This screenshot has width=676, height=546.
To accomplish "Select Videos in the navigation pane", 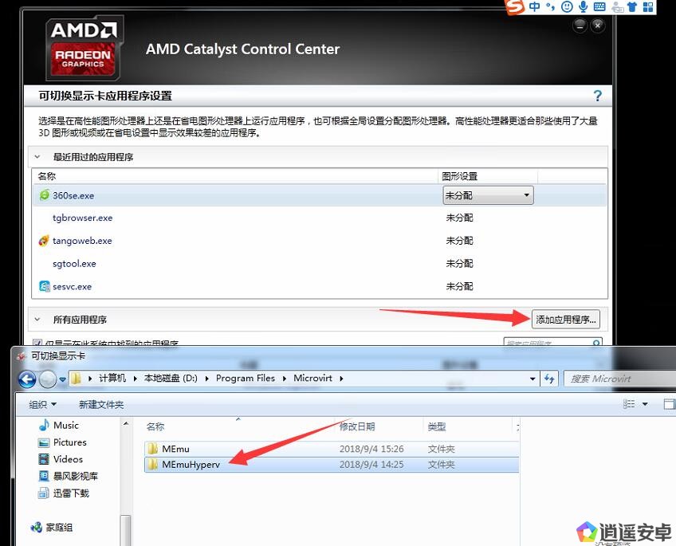I will [68, 459].
